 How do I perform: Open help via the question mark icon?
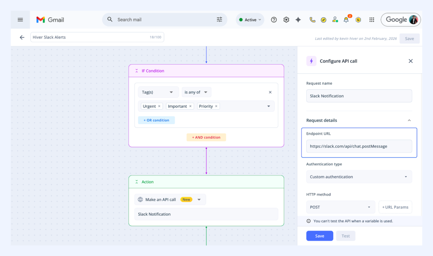[274, 19]
